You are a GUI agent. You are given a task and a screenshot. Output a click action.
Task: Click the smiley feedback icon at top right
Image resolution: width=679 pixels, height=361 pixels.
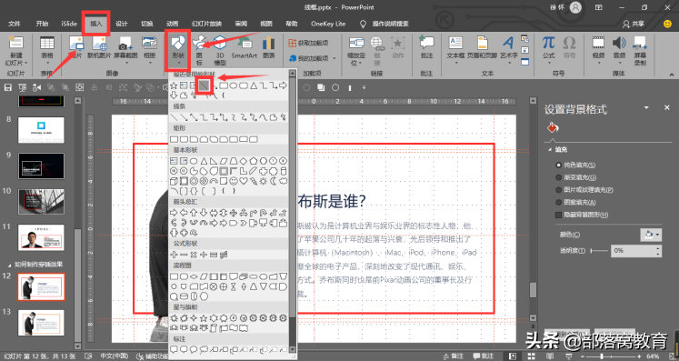(x=667, y=24)
